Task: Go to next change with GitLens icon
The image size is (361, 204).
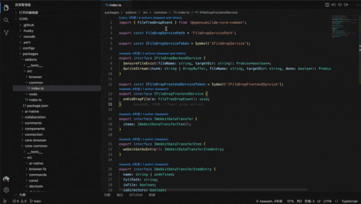Action: click(x=346, y=5)
